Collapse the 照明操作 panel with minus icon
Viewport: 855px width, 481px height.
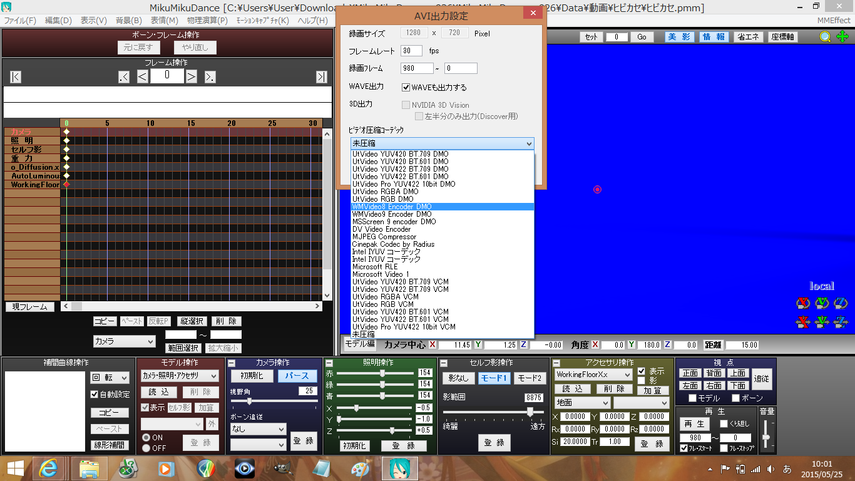[x=329, y=363]
